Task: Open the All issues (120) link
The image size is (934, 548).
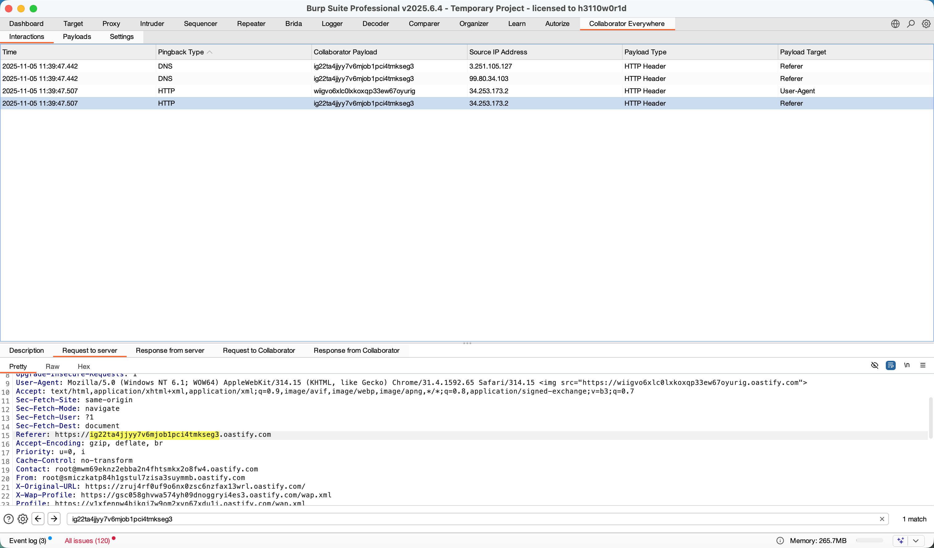Action: pyautogui.click(x=87, y=540)
